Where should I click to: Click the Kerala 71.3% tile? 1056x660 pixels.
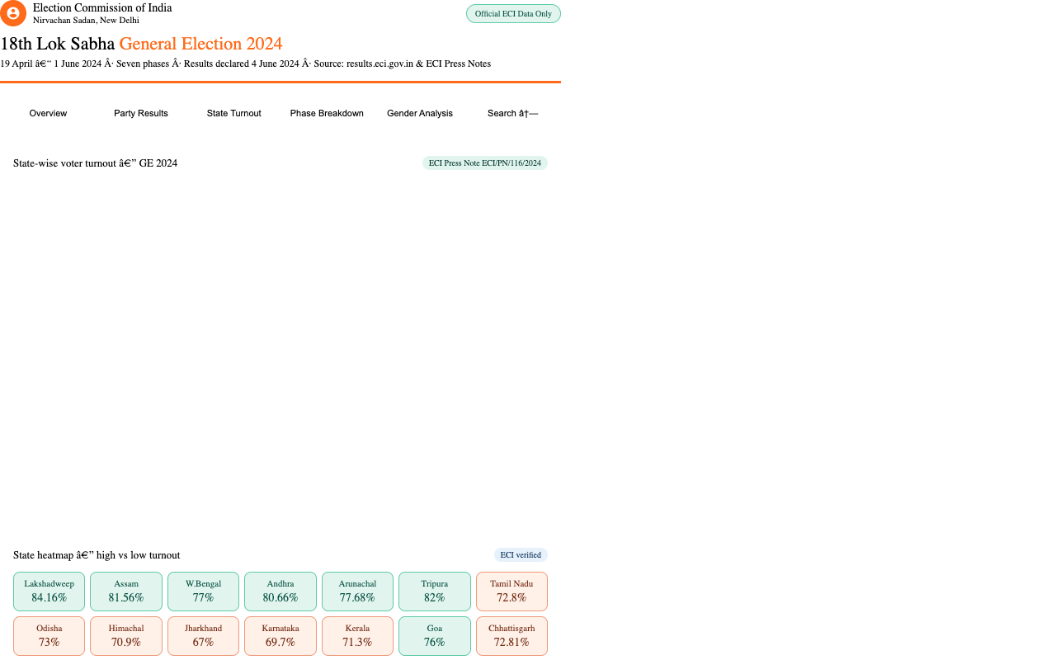357,636
